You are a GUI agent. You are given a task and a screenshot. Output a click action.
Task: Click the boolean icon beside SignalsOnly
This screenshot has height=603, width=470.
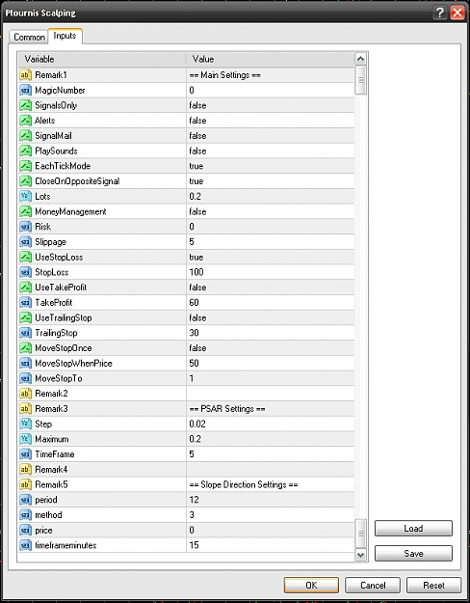click(x=25, y=105)
